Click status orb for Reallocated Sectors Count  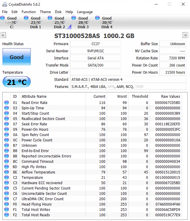click(7, 119)
